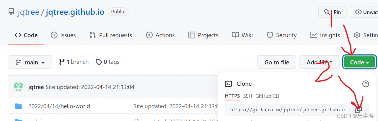Click the tag icon next to 0 tags

tap(99, 62)
